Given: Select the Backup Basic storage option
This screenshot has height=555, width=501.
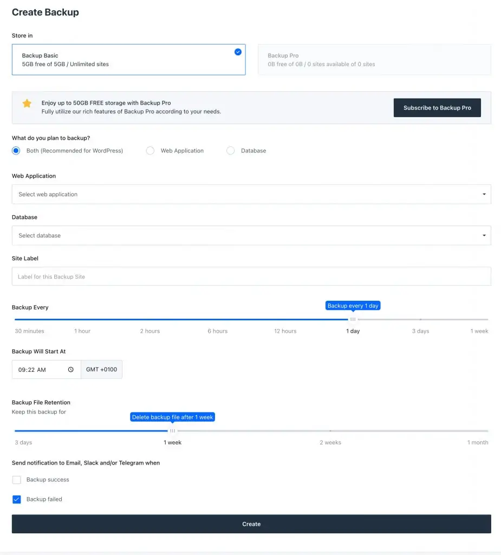Looking at the screenshot, I should click(x=128, y=60).
